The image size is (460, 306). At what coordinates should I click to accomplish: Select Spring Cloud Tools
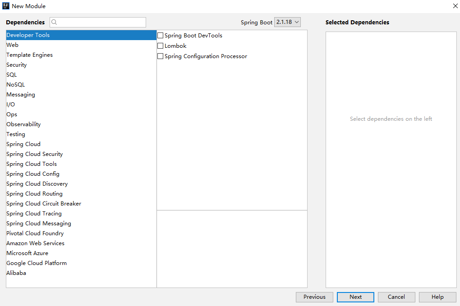[x=81, y=164]
